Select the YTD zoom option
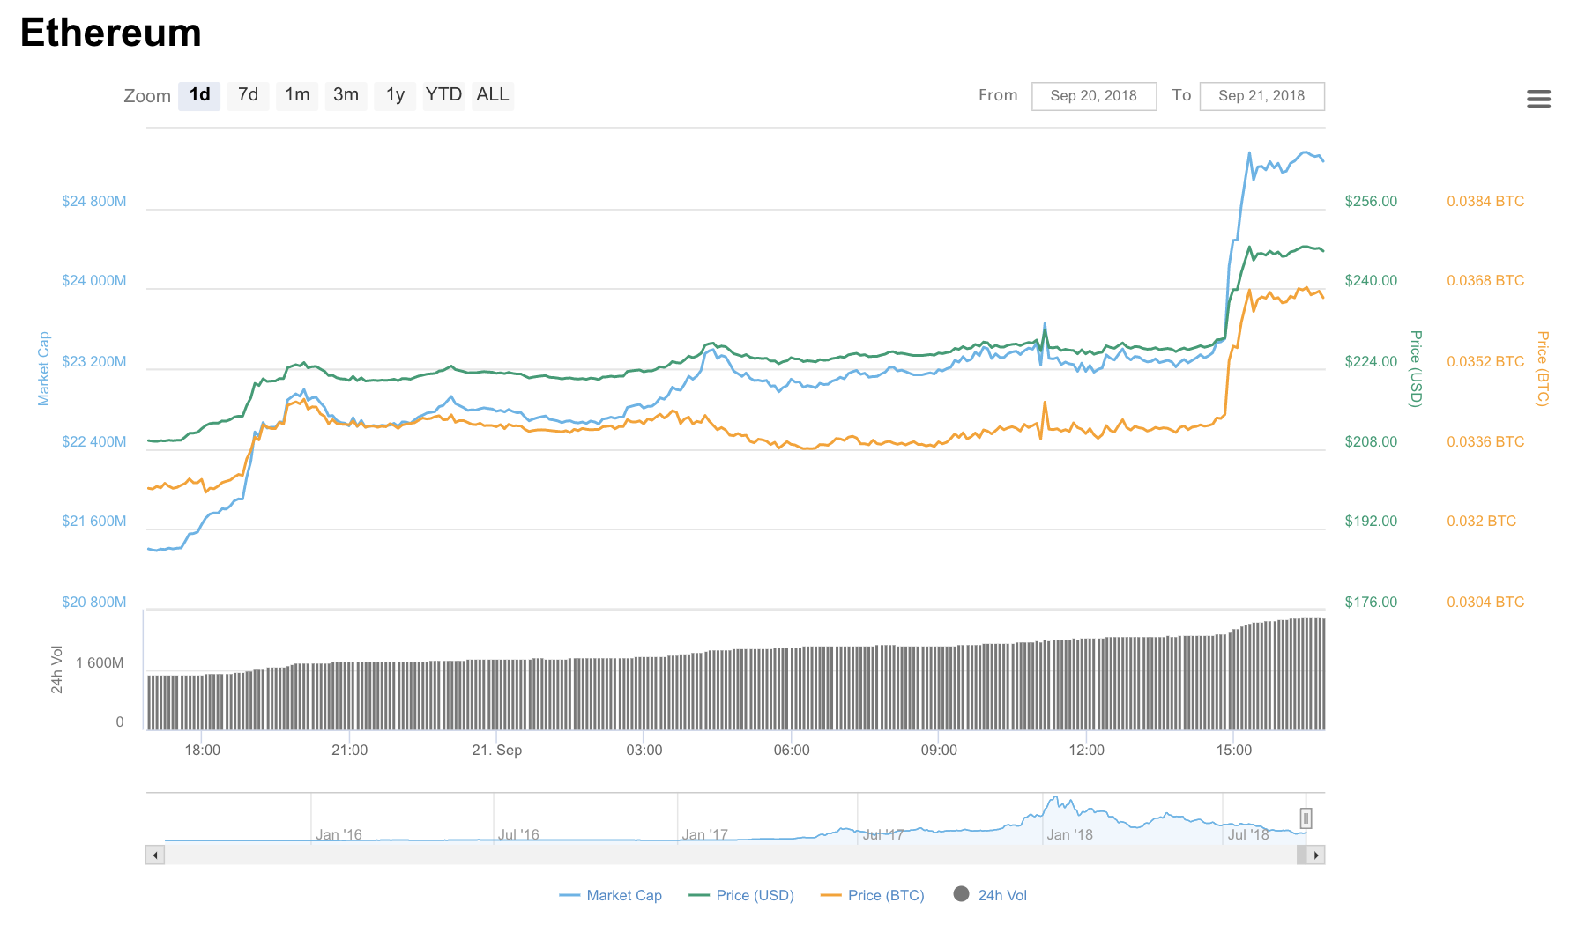1585x925 pixels. pyautogui.click(x=443, y=95)
